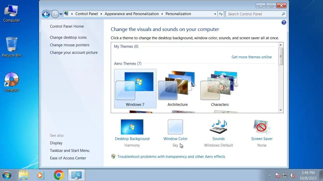323x181 pixels.
Task: Click the shield icon beside Troubleshoot
Action: pyautogui.click(x=113, y=156)
